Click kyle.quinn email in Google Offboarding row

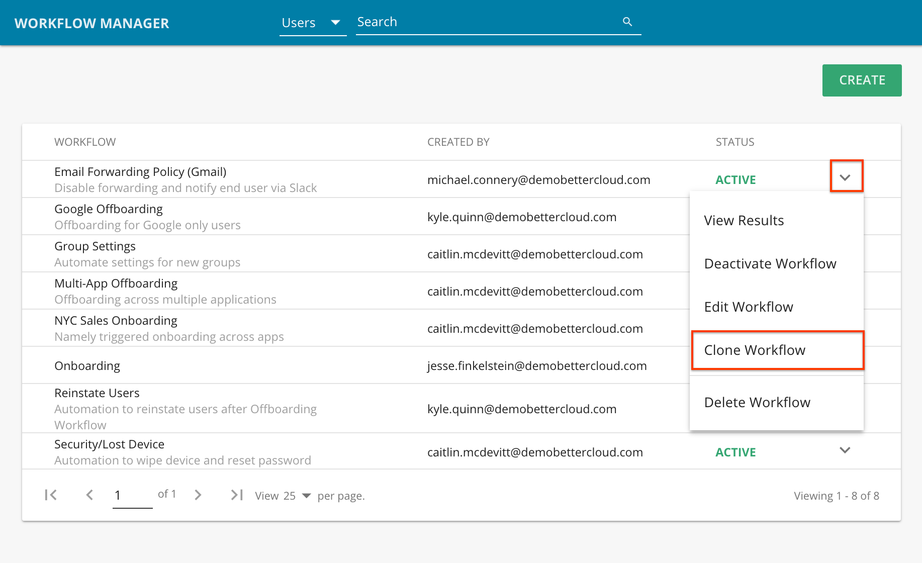click(x=522, y=217)
